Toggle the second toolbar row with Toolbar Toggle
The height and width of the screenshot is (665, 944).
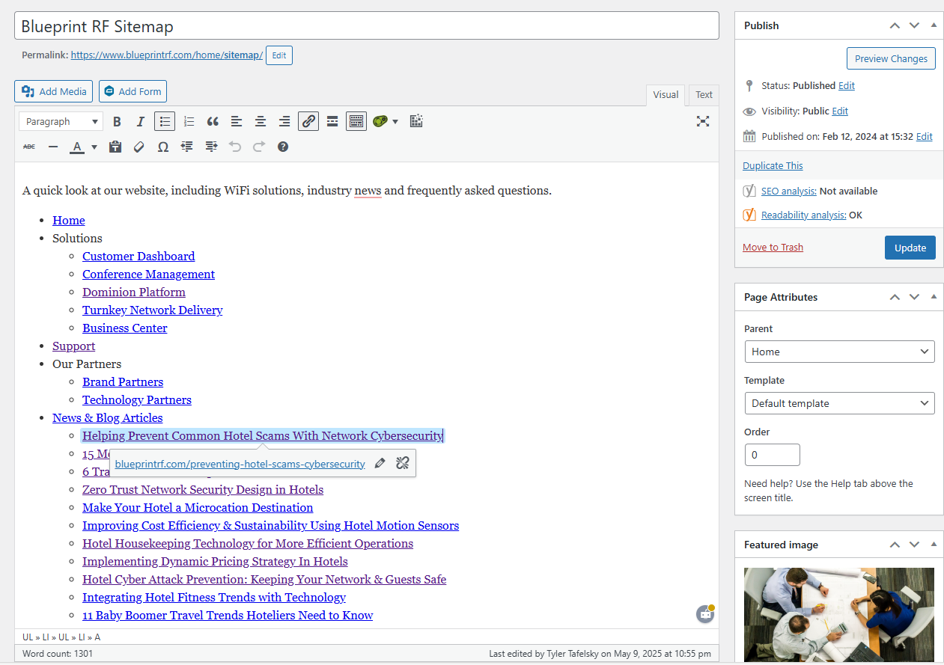[356, 121]
